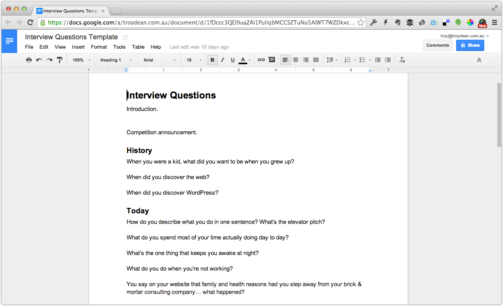Screen dimensions: 503x306
Task: Bookmark this page with the address bar star
Action: click(x=361, y=22)
